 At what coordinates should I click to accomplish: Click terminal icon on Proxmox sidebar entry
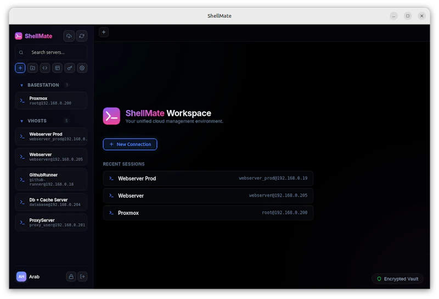coord(22,101)
